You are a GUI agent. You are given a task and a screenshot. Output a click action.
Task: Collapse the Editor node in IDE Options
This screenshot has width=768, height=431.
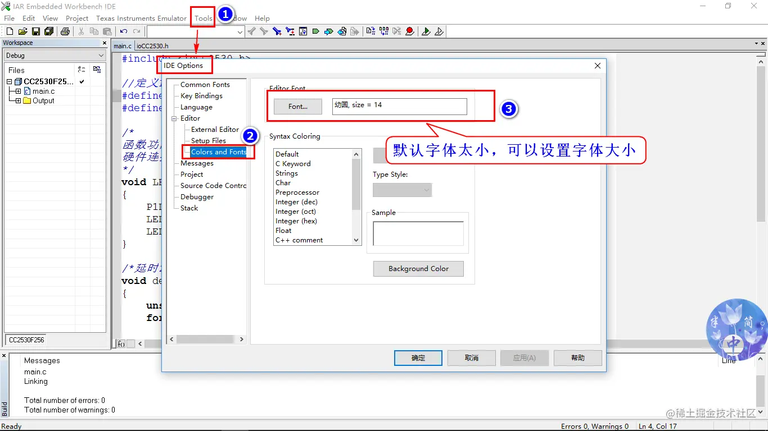tap(174, 118)
